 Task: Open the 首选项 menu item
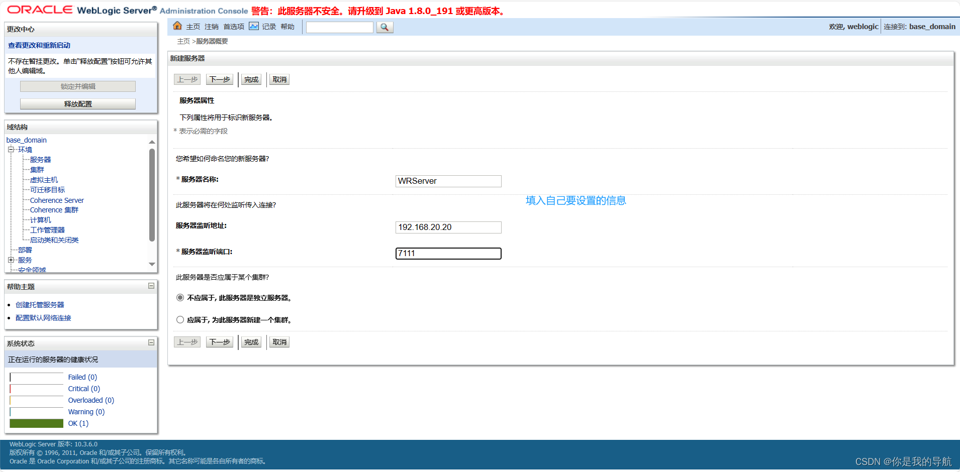tap(233, 26)
